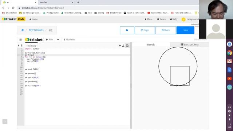Click the 'qw.penup()' code line
The image size is (233, 131).
[31, 74]
